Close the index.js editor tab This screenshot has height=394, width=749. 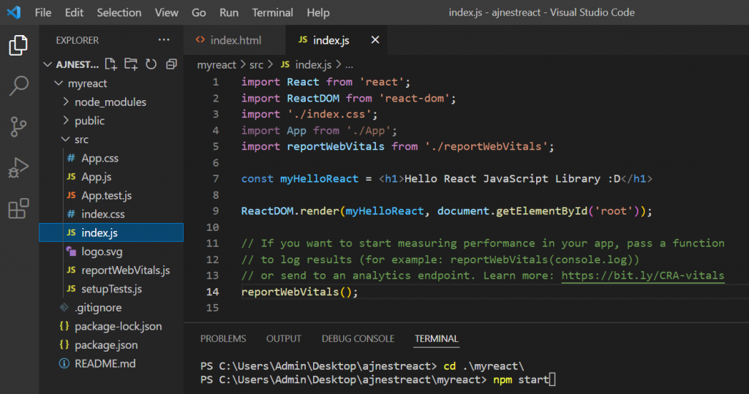pyautogui.click(x=375, y=40)
